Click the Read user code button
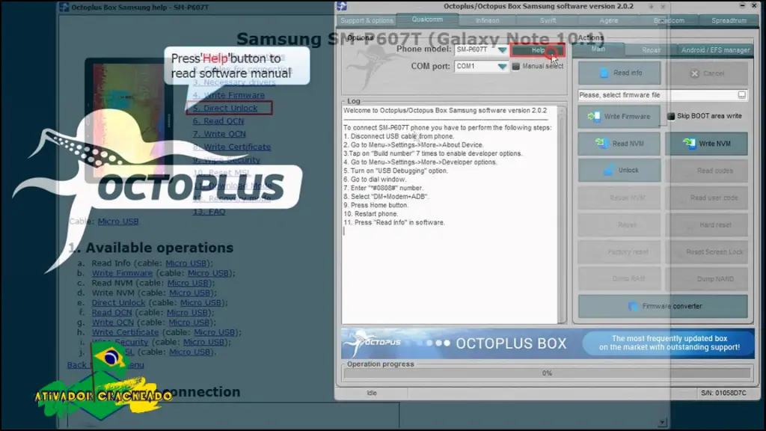The width and height of the screenshot is (766, 431). pyautogui.click(x=706, y=198)
